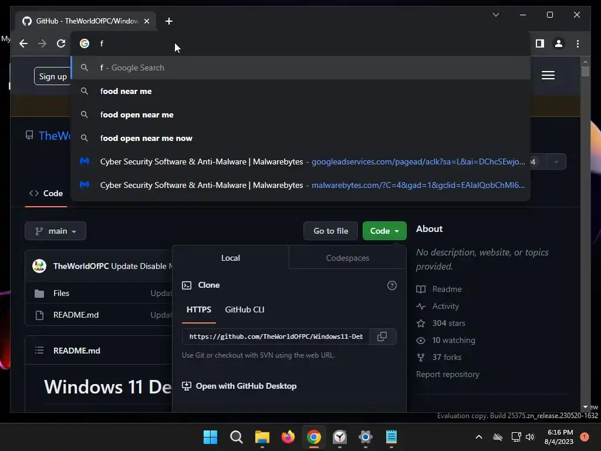
Task: Click the page vertical scrollbar thumb
Action: (x=585, y=72)
